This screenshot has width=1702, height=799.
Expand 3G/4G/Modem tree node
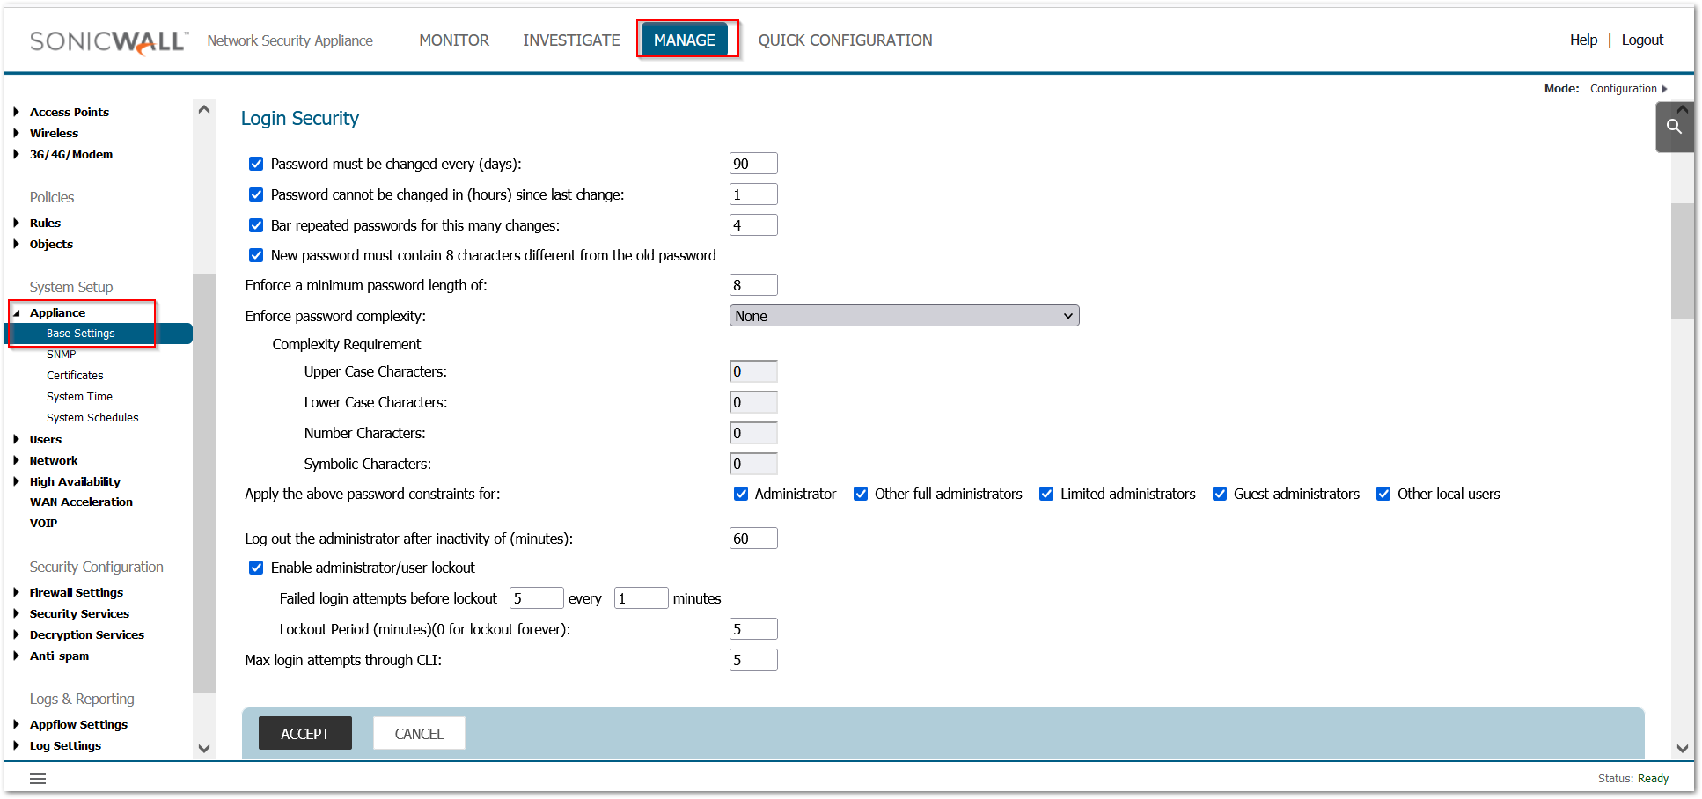point(17,154)
